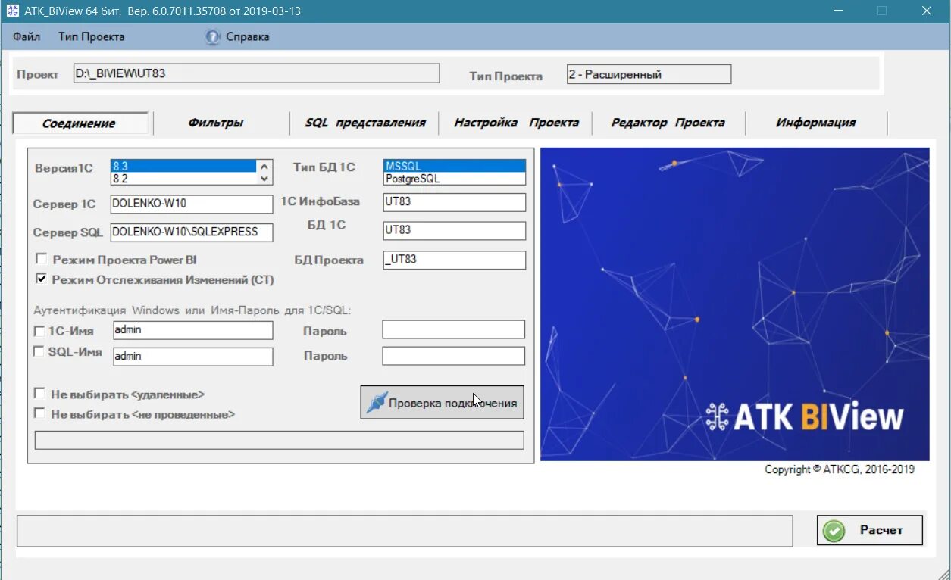Click the progress bar in connection panel
The image size is (951, 580).
point(279,440)
